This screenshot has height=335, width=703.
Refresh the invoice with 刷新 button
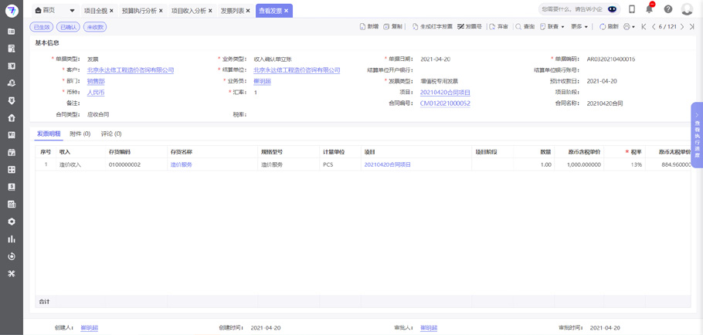click(609, 27)
